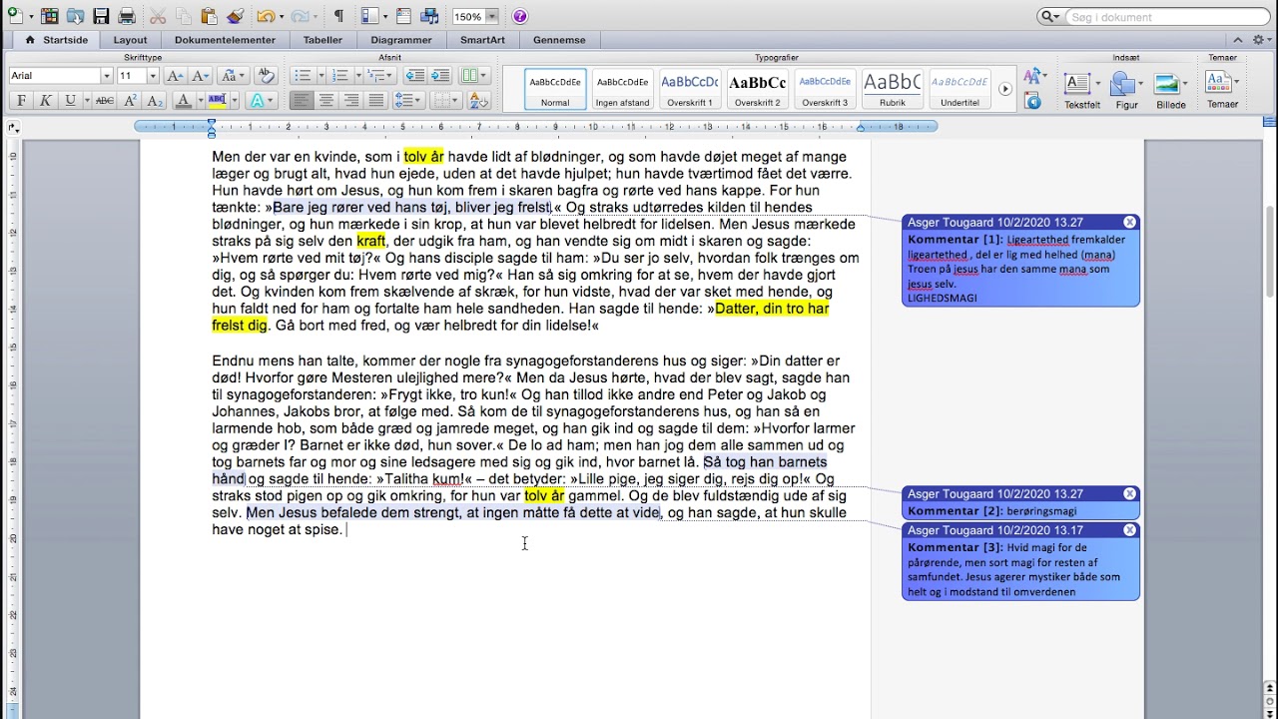Expand the styles gallery arrow
This screenshot has height=719, width=1278.
1005,89
